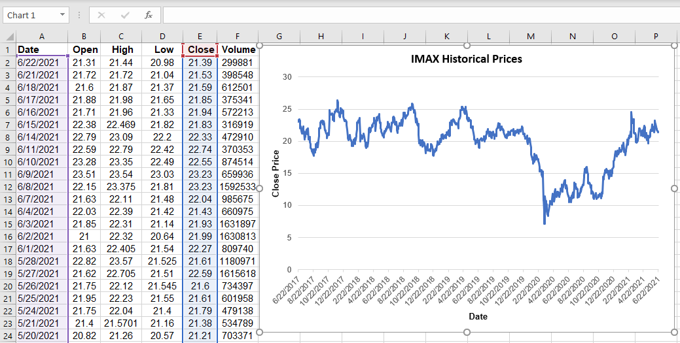Click the top-middle chart resize handle
Viewport: 680px width, 343px height.
(467, 45)
